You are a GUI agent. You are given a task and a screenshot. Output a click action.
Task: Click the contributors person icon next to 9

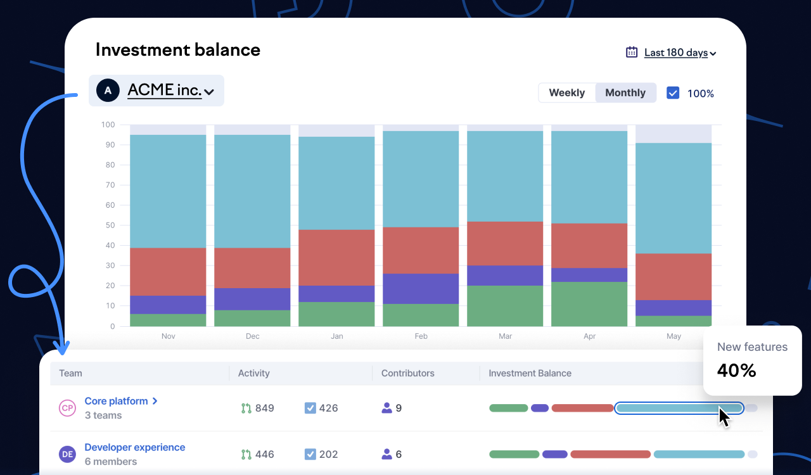(x=386, y=408)
